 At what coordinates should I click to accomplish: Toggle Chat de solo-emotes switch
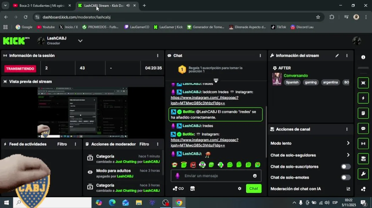345,177
